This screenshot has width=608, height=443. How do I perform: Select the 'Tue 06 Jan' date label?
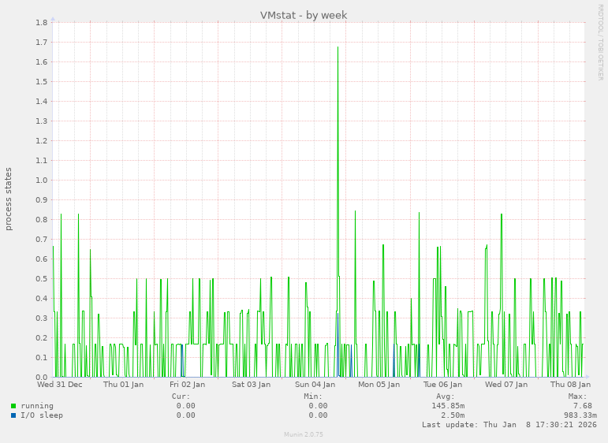[442, 385]
